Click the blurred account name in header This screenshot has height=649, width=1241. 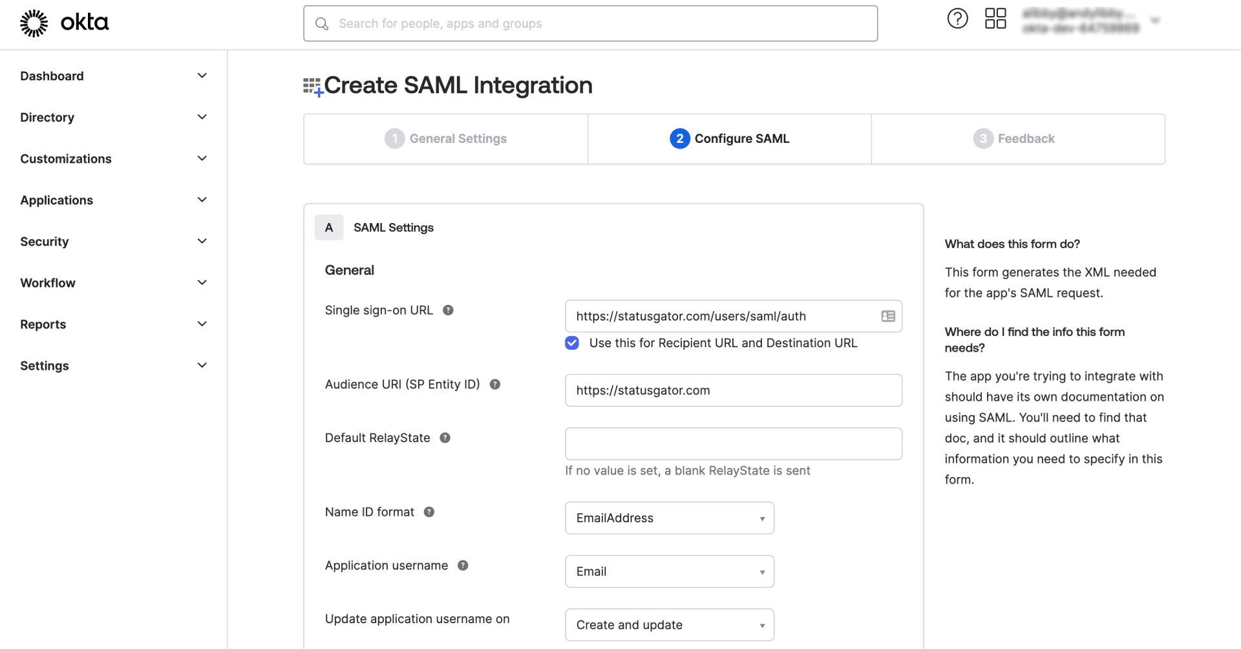click(1080, 21)
